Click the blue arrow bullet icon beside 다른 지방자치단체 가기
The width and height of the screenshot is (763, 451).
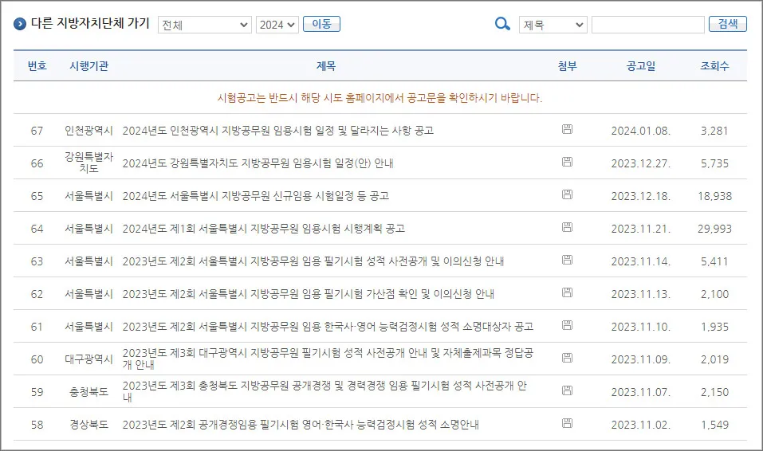click(x=20, y=24)
